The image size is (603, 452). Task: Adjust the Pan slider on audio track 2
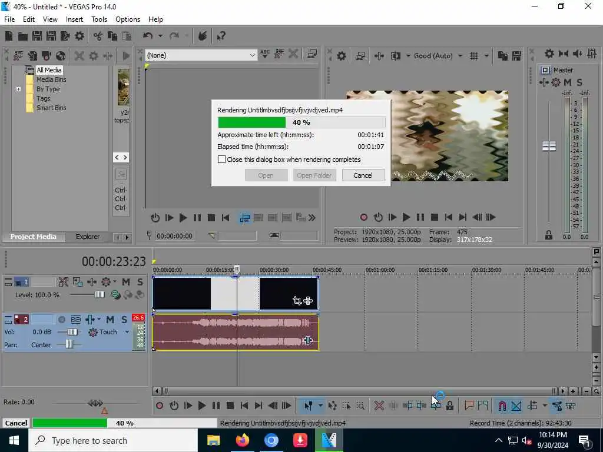pos(68,344)
